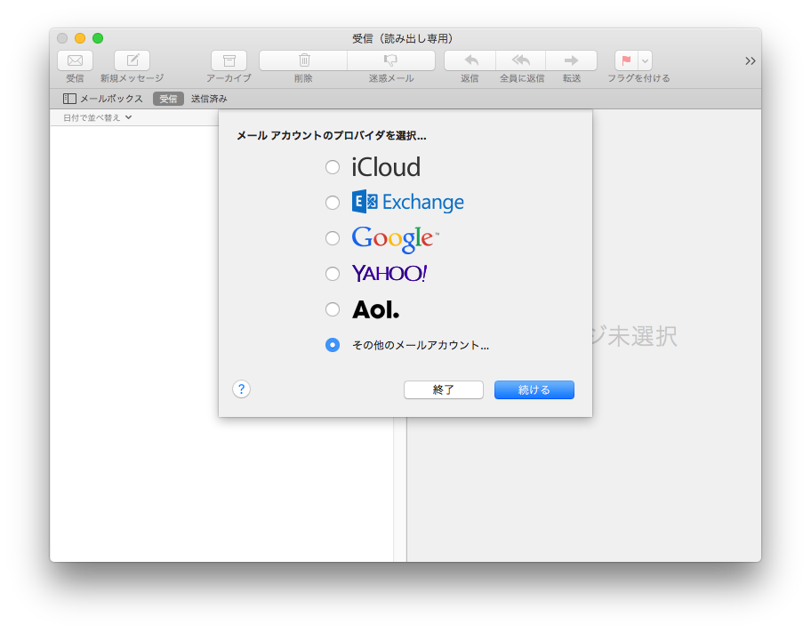The height and width of the screenshot is (633, 811).
Task: Select the iCloud radio button
Action: (x=333, y=167)
